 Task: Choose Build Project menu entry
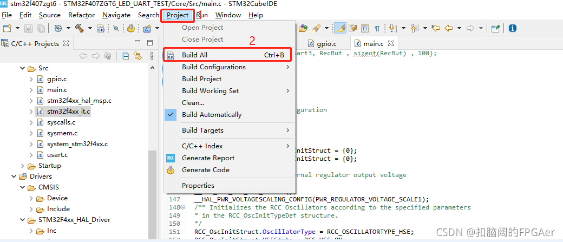pos(229,79)
